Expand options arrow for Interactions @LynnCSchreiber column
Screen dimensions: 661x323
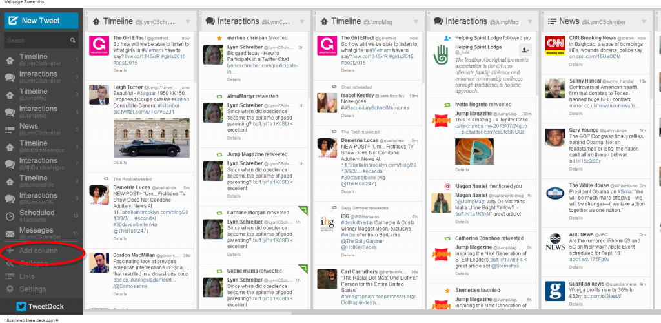[303, 21]
